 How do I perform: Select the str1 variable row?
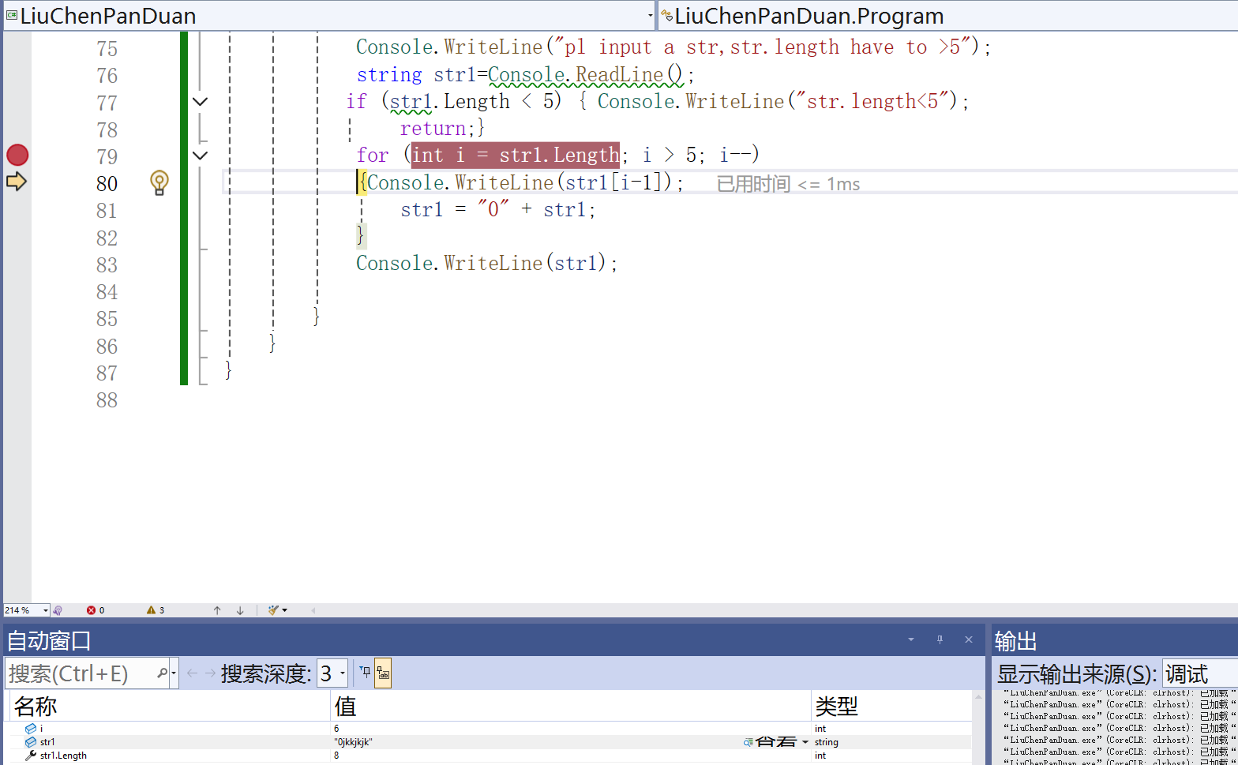(x=490, y=742)
